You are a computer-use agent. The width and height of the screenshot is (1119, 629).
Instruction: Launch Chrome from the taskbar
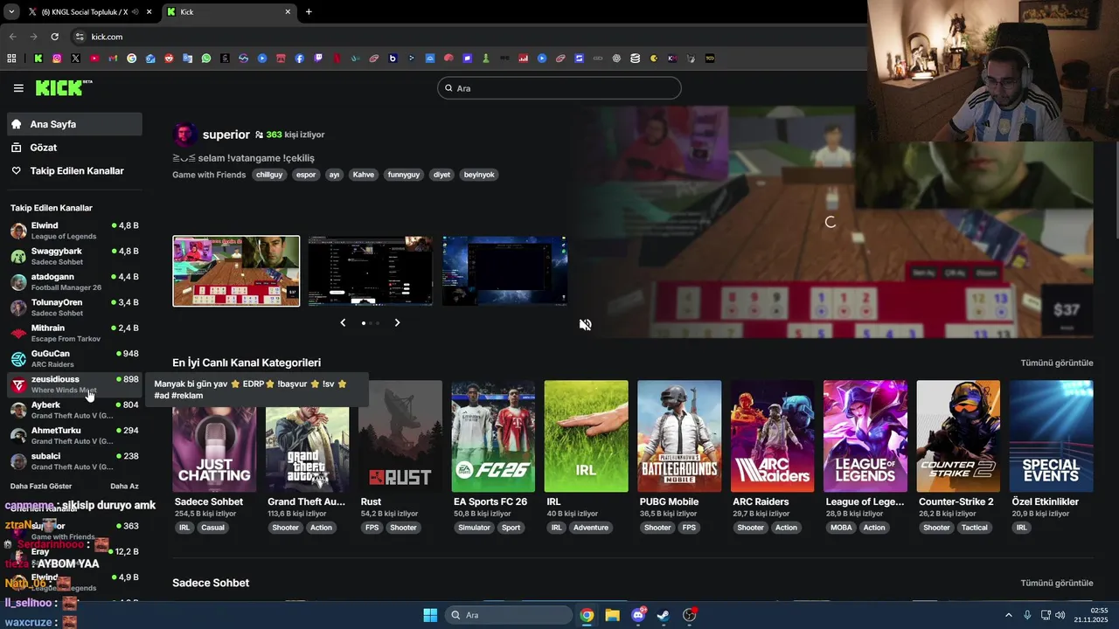pyautogui.click(x=587, y=615)
